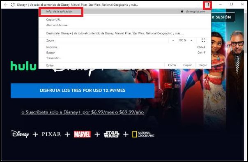Open the three-dot app menu

(208, 5)
